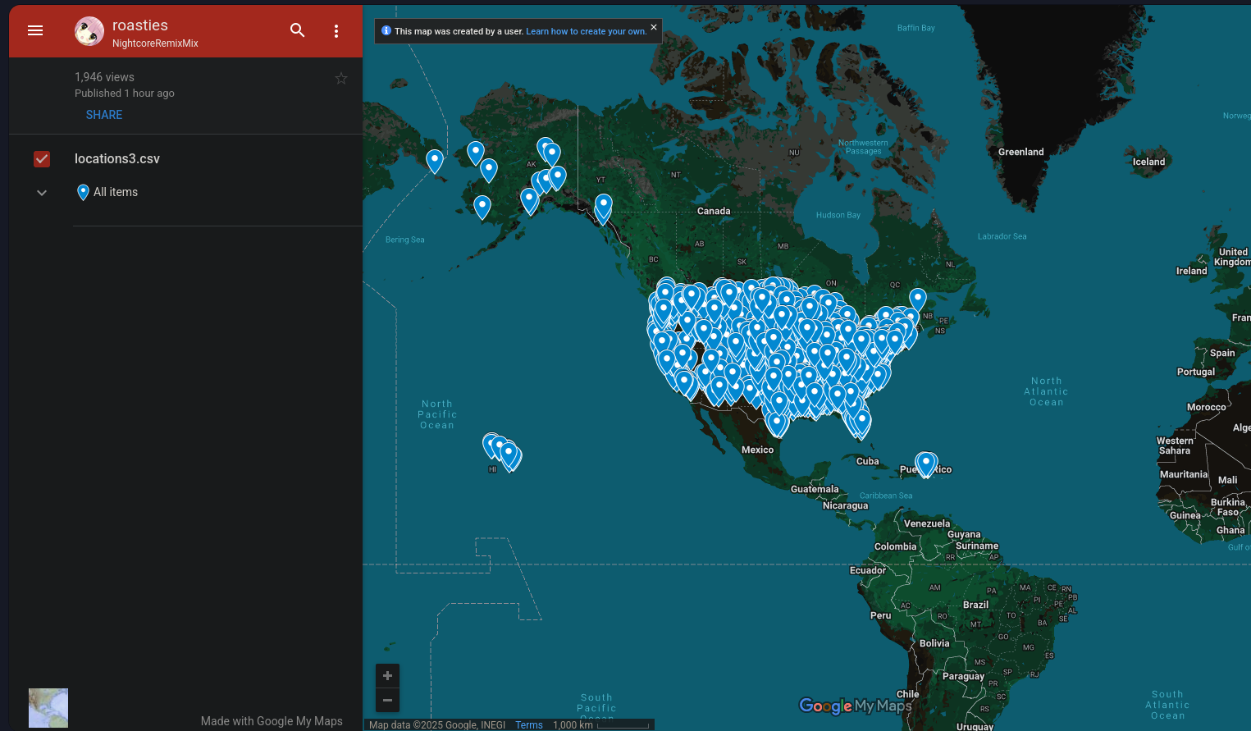Image resolution: width=1251 pixels, height=731 pixels.
Task: Switch base map via satellite thumbnail
Action: pyautogui.click(x=48, y=708)
